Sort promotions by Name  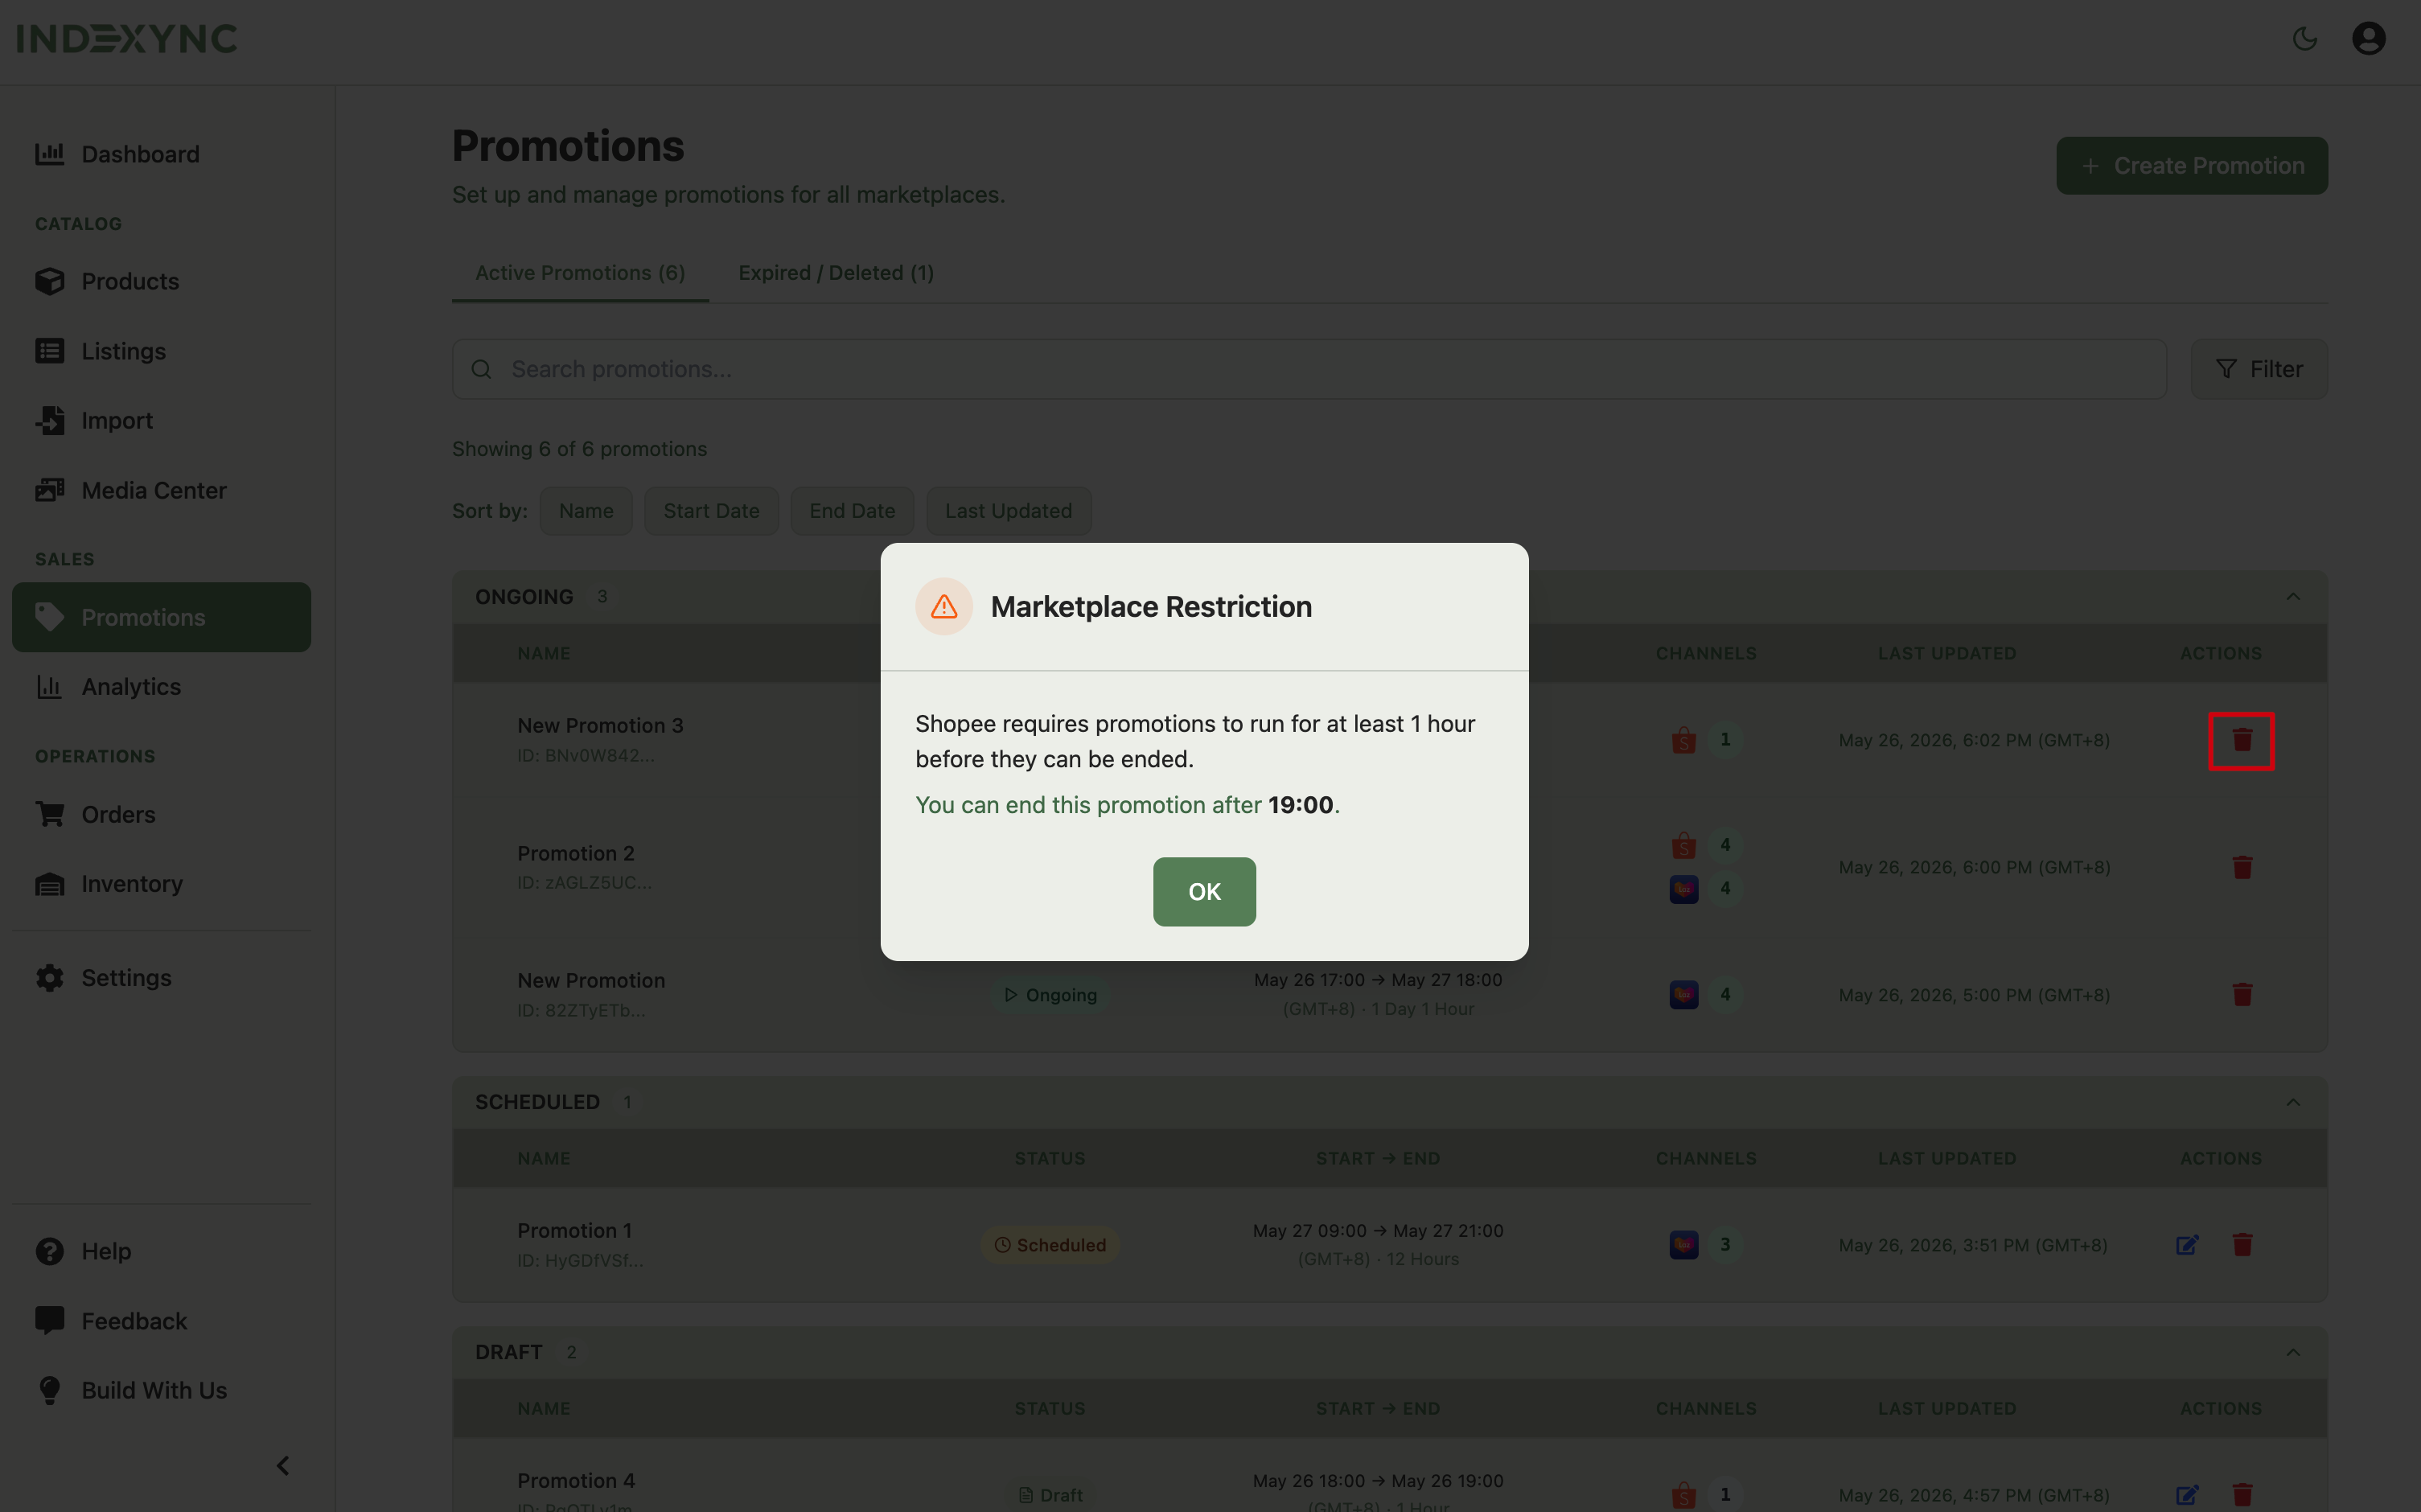coord(586,511)
